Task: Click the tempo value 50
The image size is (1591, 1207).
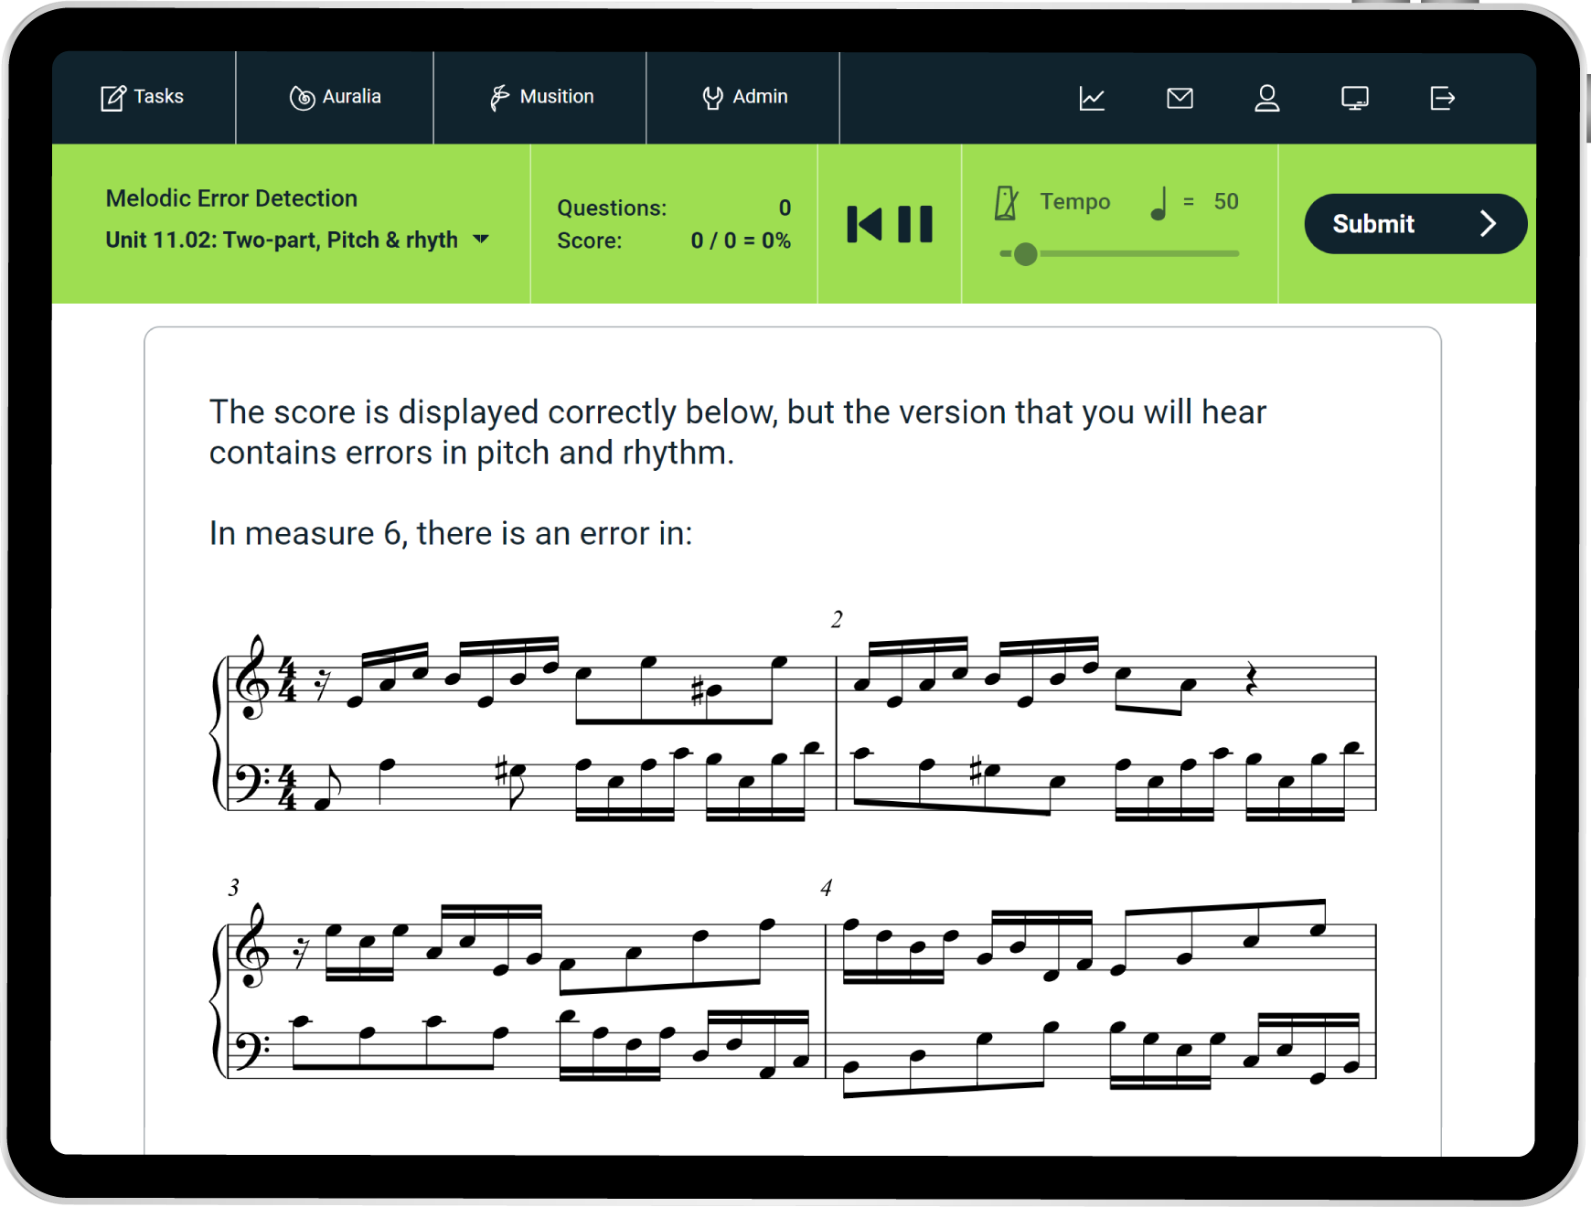Action: coord(1225,202)
